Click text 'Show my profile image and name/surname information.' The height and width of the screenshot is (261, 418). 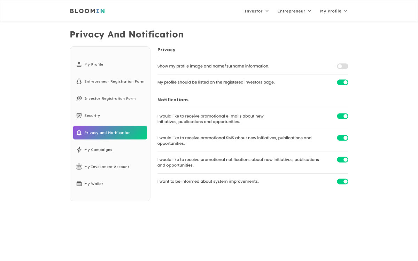click(213, 66)
